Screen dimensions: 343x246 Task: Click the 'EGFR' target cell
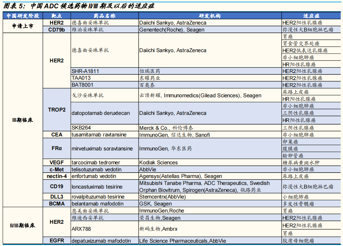pyautogui.click(x=57, y=241)
